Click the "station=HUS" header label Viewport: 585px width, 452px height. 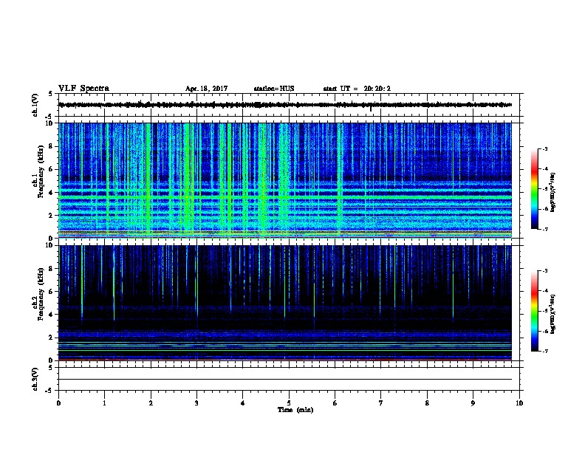(x=274, y=89)
